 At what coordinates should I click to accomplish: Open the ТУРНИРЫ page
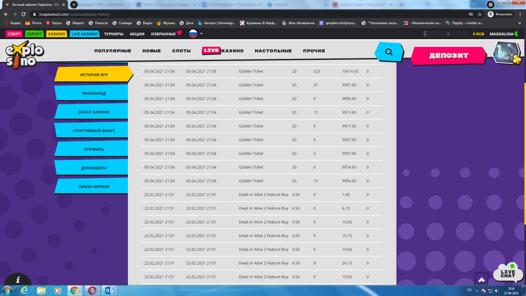[x=114, y=34]
